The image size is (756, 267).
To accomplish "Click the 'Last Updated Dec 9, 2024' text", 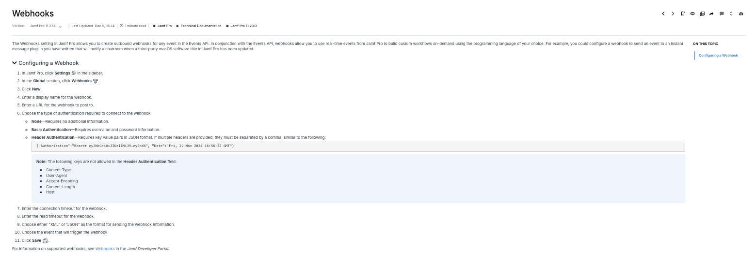I will (x=93, y=26).
